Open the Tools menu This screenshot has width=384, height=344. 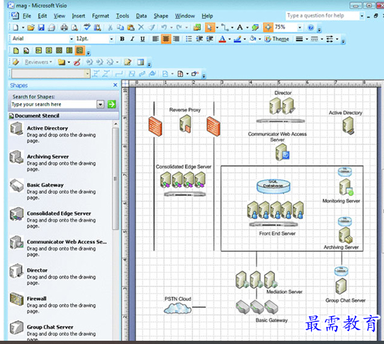tap(123, 16)
